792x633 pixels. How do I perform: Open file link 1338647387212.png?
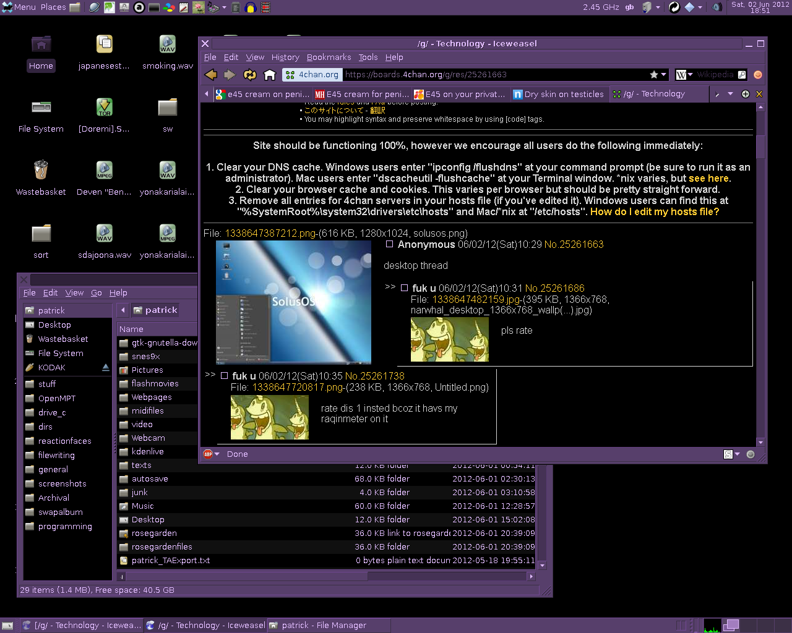coord(270,233)
